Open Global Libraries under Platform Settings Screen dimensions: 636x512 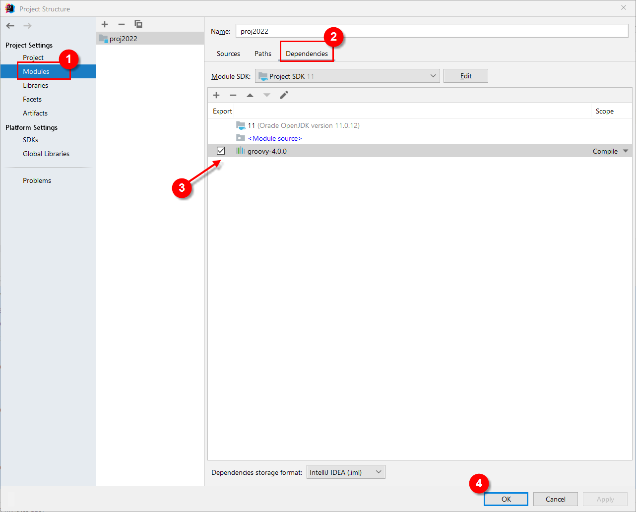pos(46,154)
